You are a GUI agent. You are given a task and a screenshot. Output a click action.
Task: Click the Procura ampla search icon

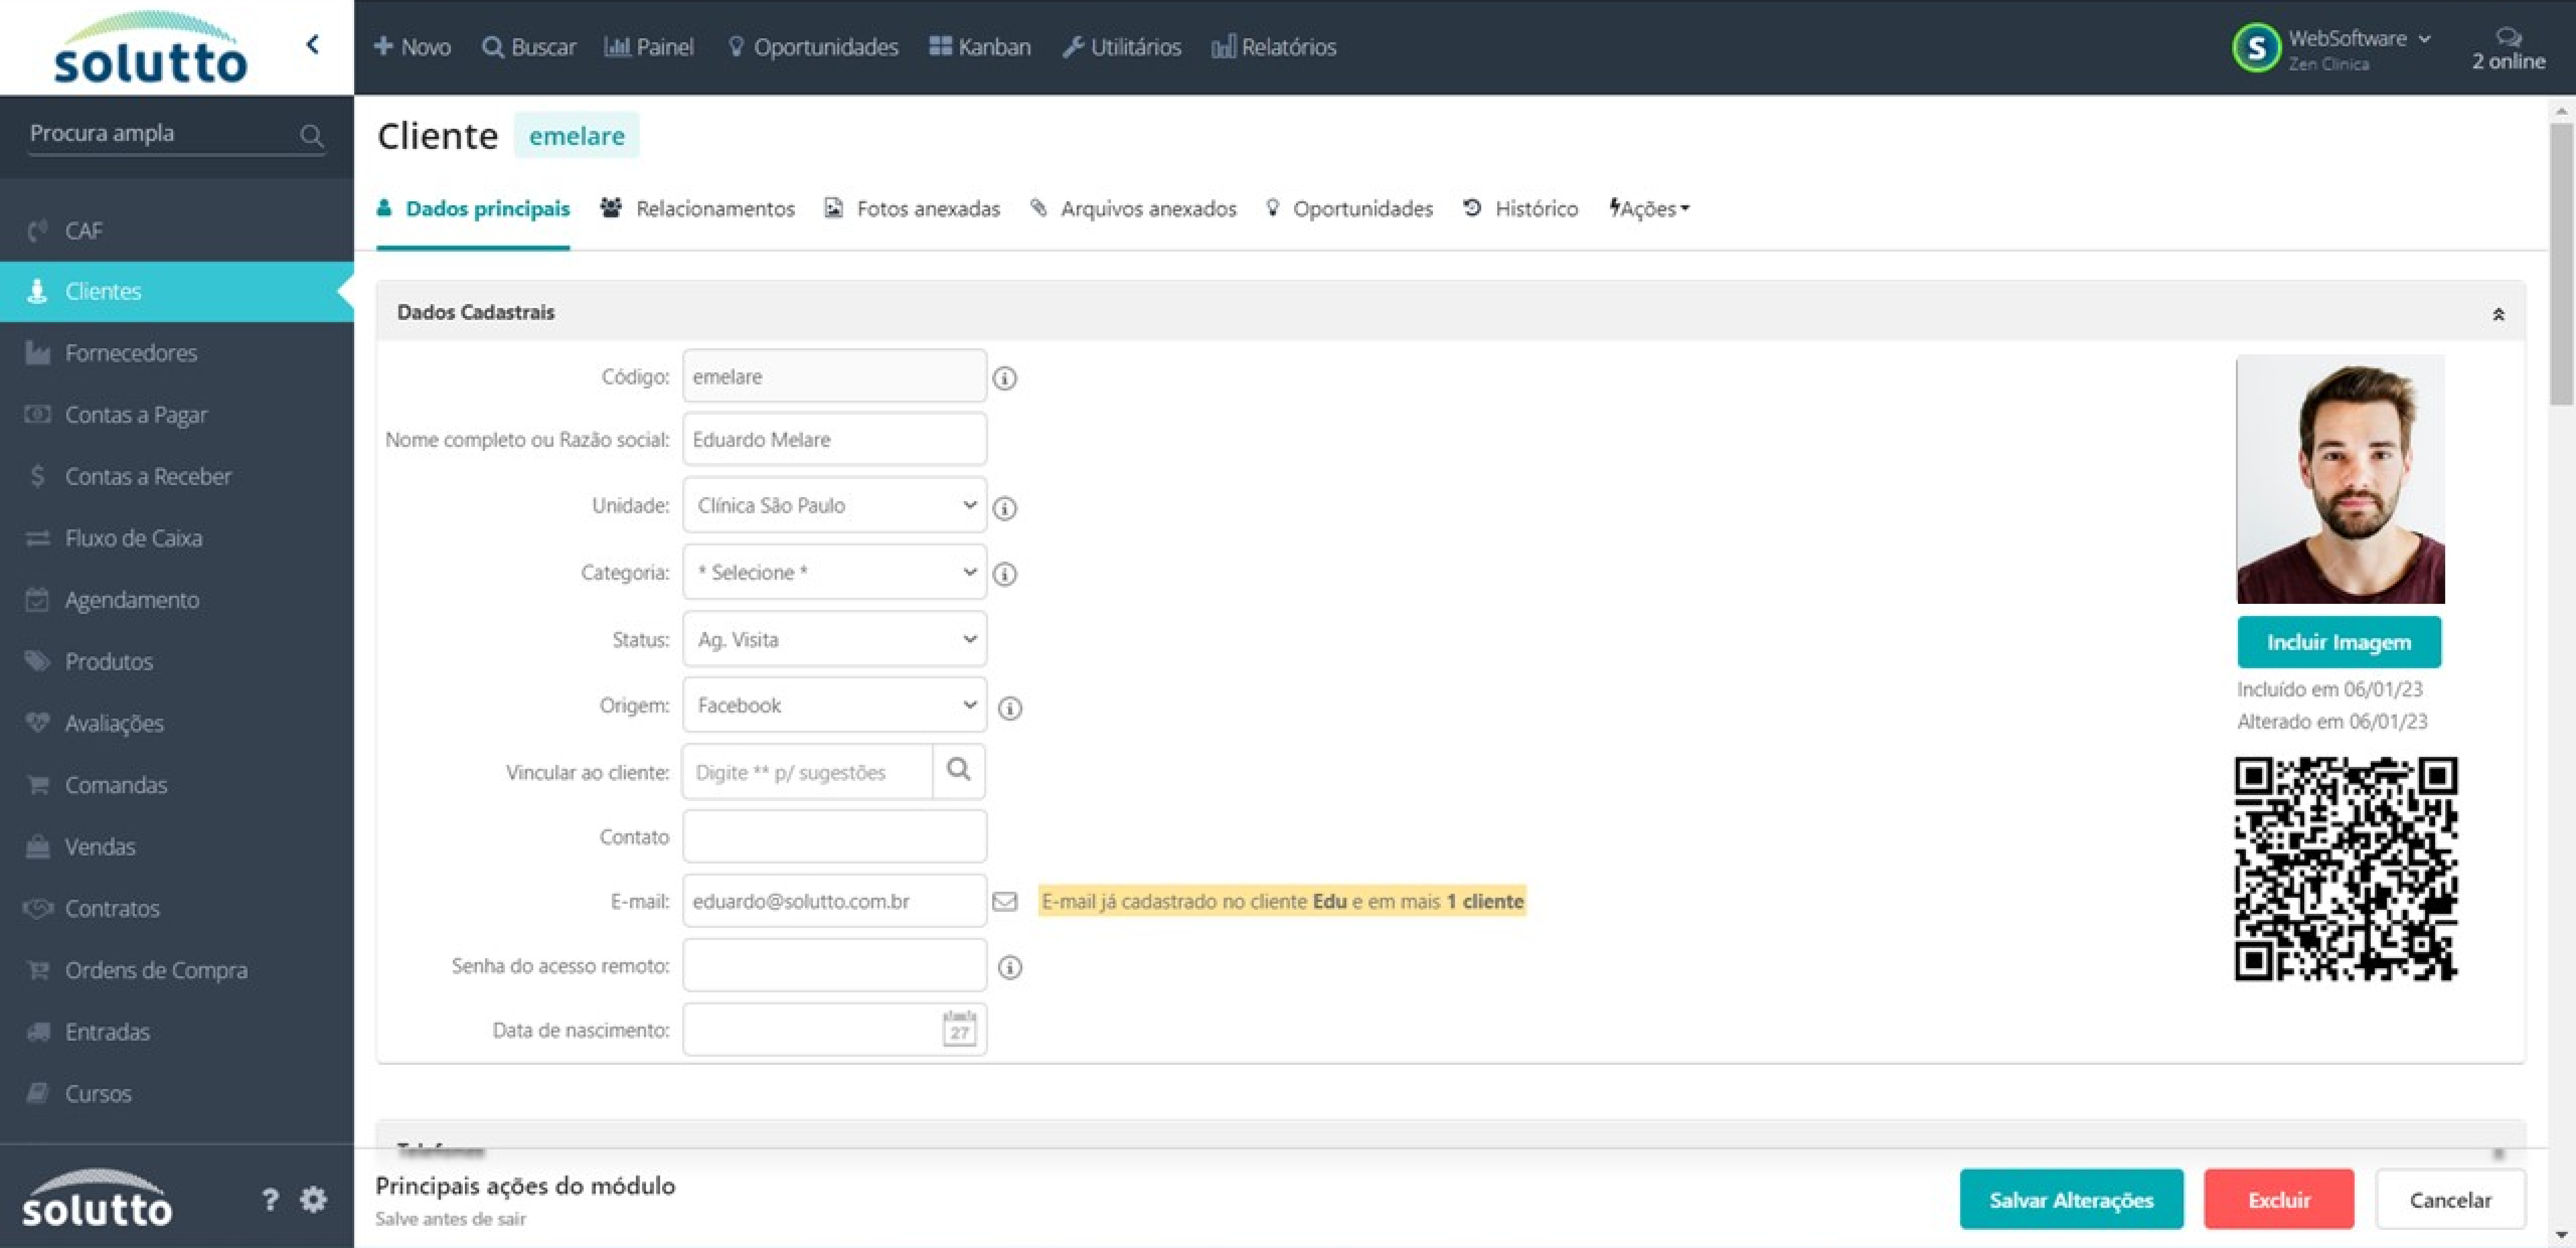coord(311,134)
